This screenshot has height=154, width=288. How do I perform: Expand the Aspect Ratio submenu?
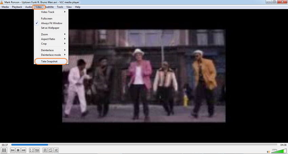(x=51, y=39)
